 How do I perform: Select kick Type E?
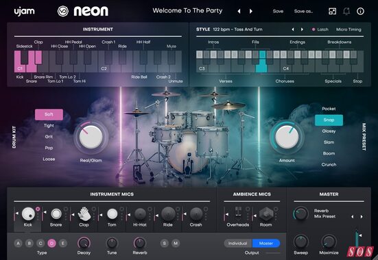click(62, 243)
